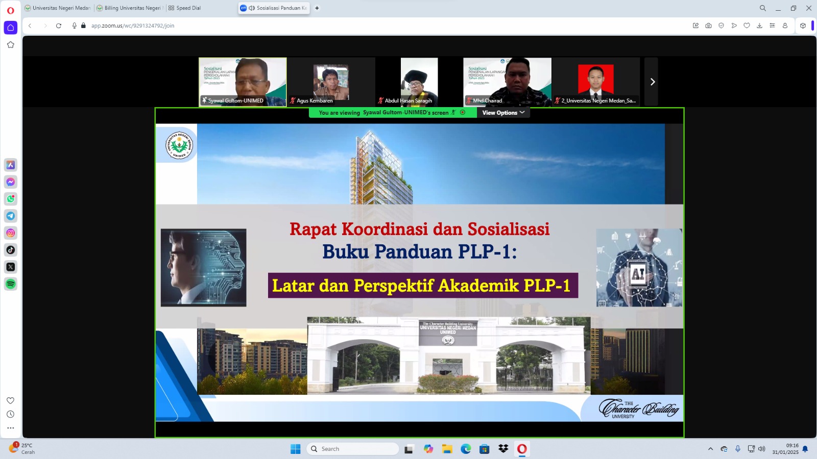Click microphone permission icon in address bar

(x=75, y=25)
